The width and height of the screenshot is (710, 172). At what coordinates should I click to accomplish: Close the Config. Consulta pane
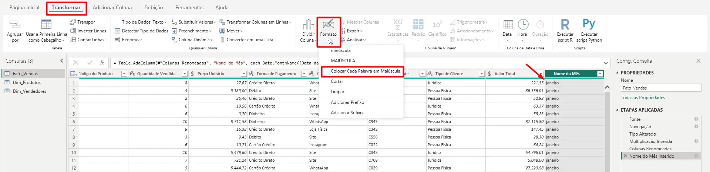(698, 61)
